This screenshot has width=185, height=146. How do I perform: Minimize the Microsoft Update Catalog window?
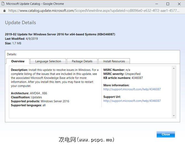coord(157,4)
